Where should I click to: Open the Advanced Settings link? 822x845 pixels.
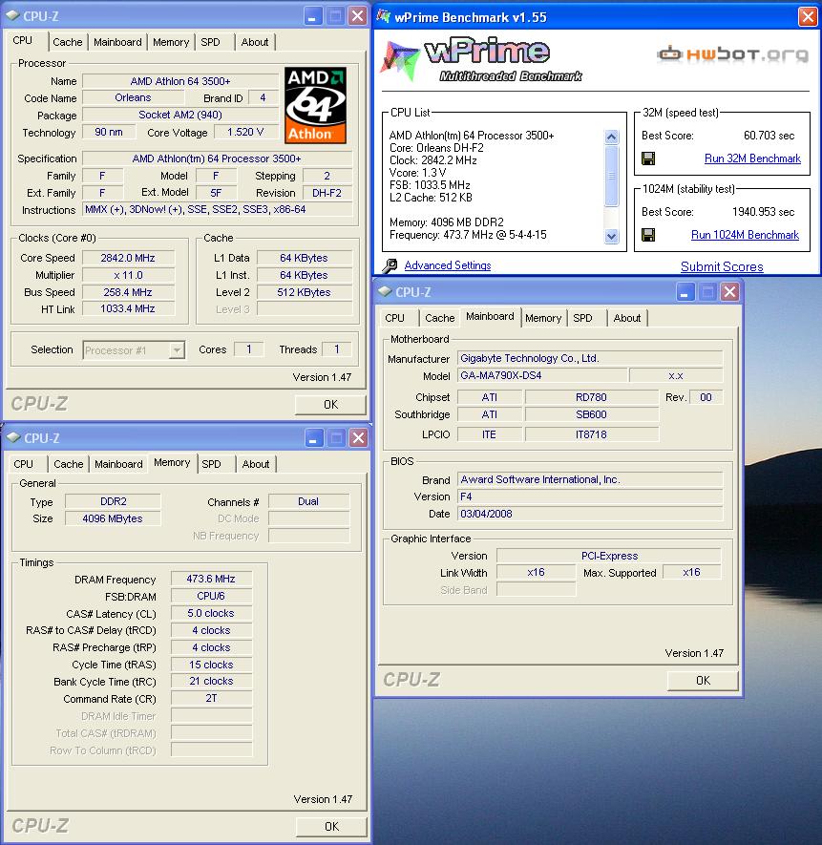[448, 265]
